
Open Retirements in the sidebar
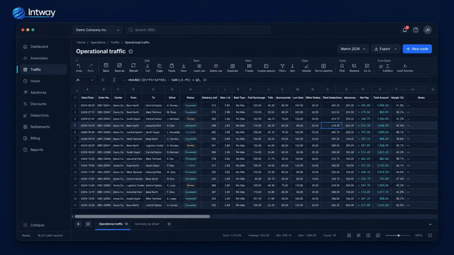point(43,127)
